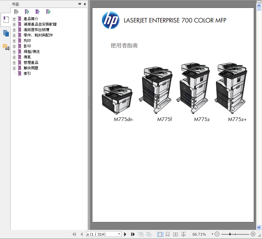
Task: Expand the 零件、耗材與配件 bookmark
Action: coord(14,35)
